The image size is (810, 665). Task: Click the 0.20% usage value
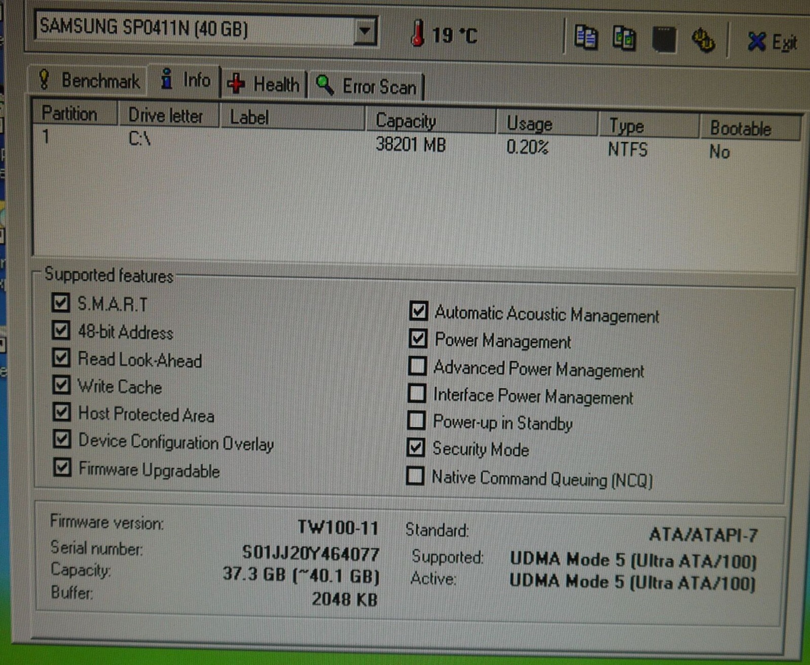528,147
